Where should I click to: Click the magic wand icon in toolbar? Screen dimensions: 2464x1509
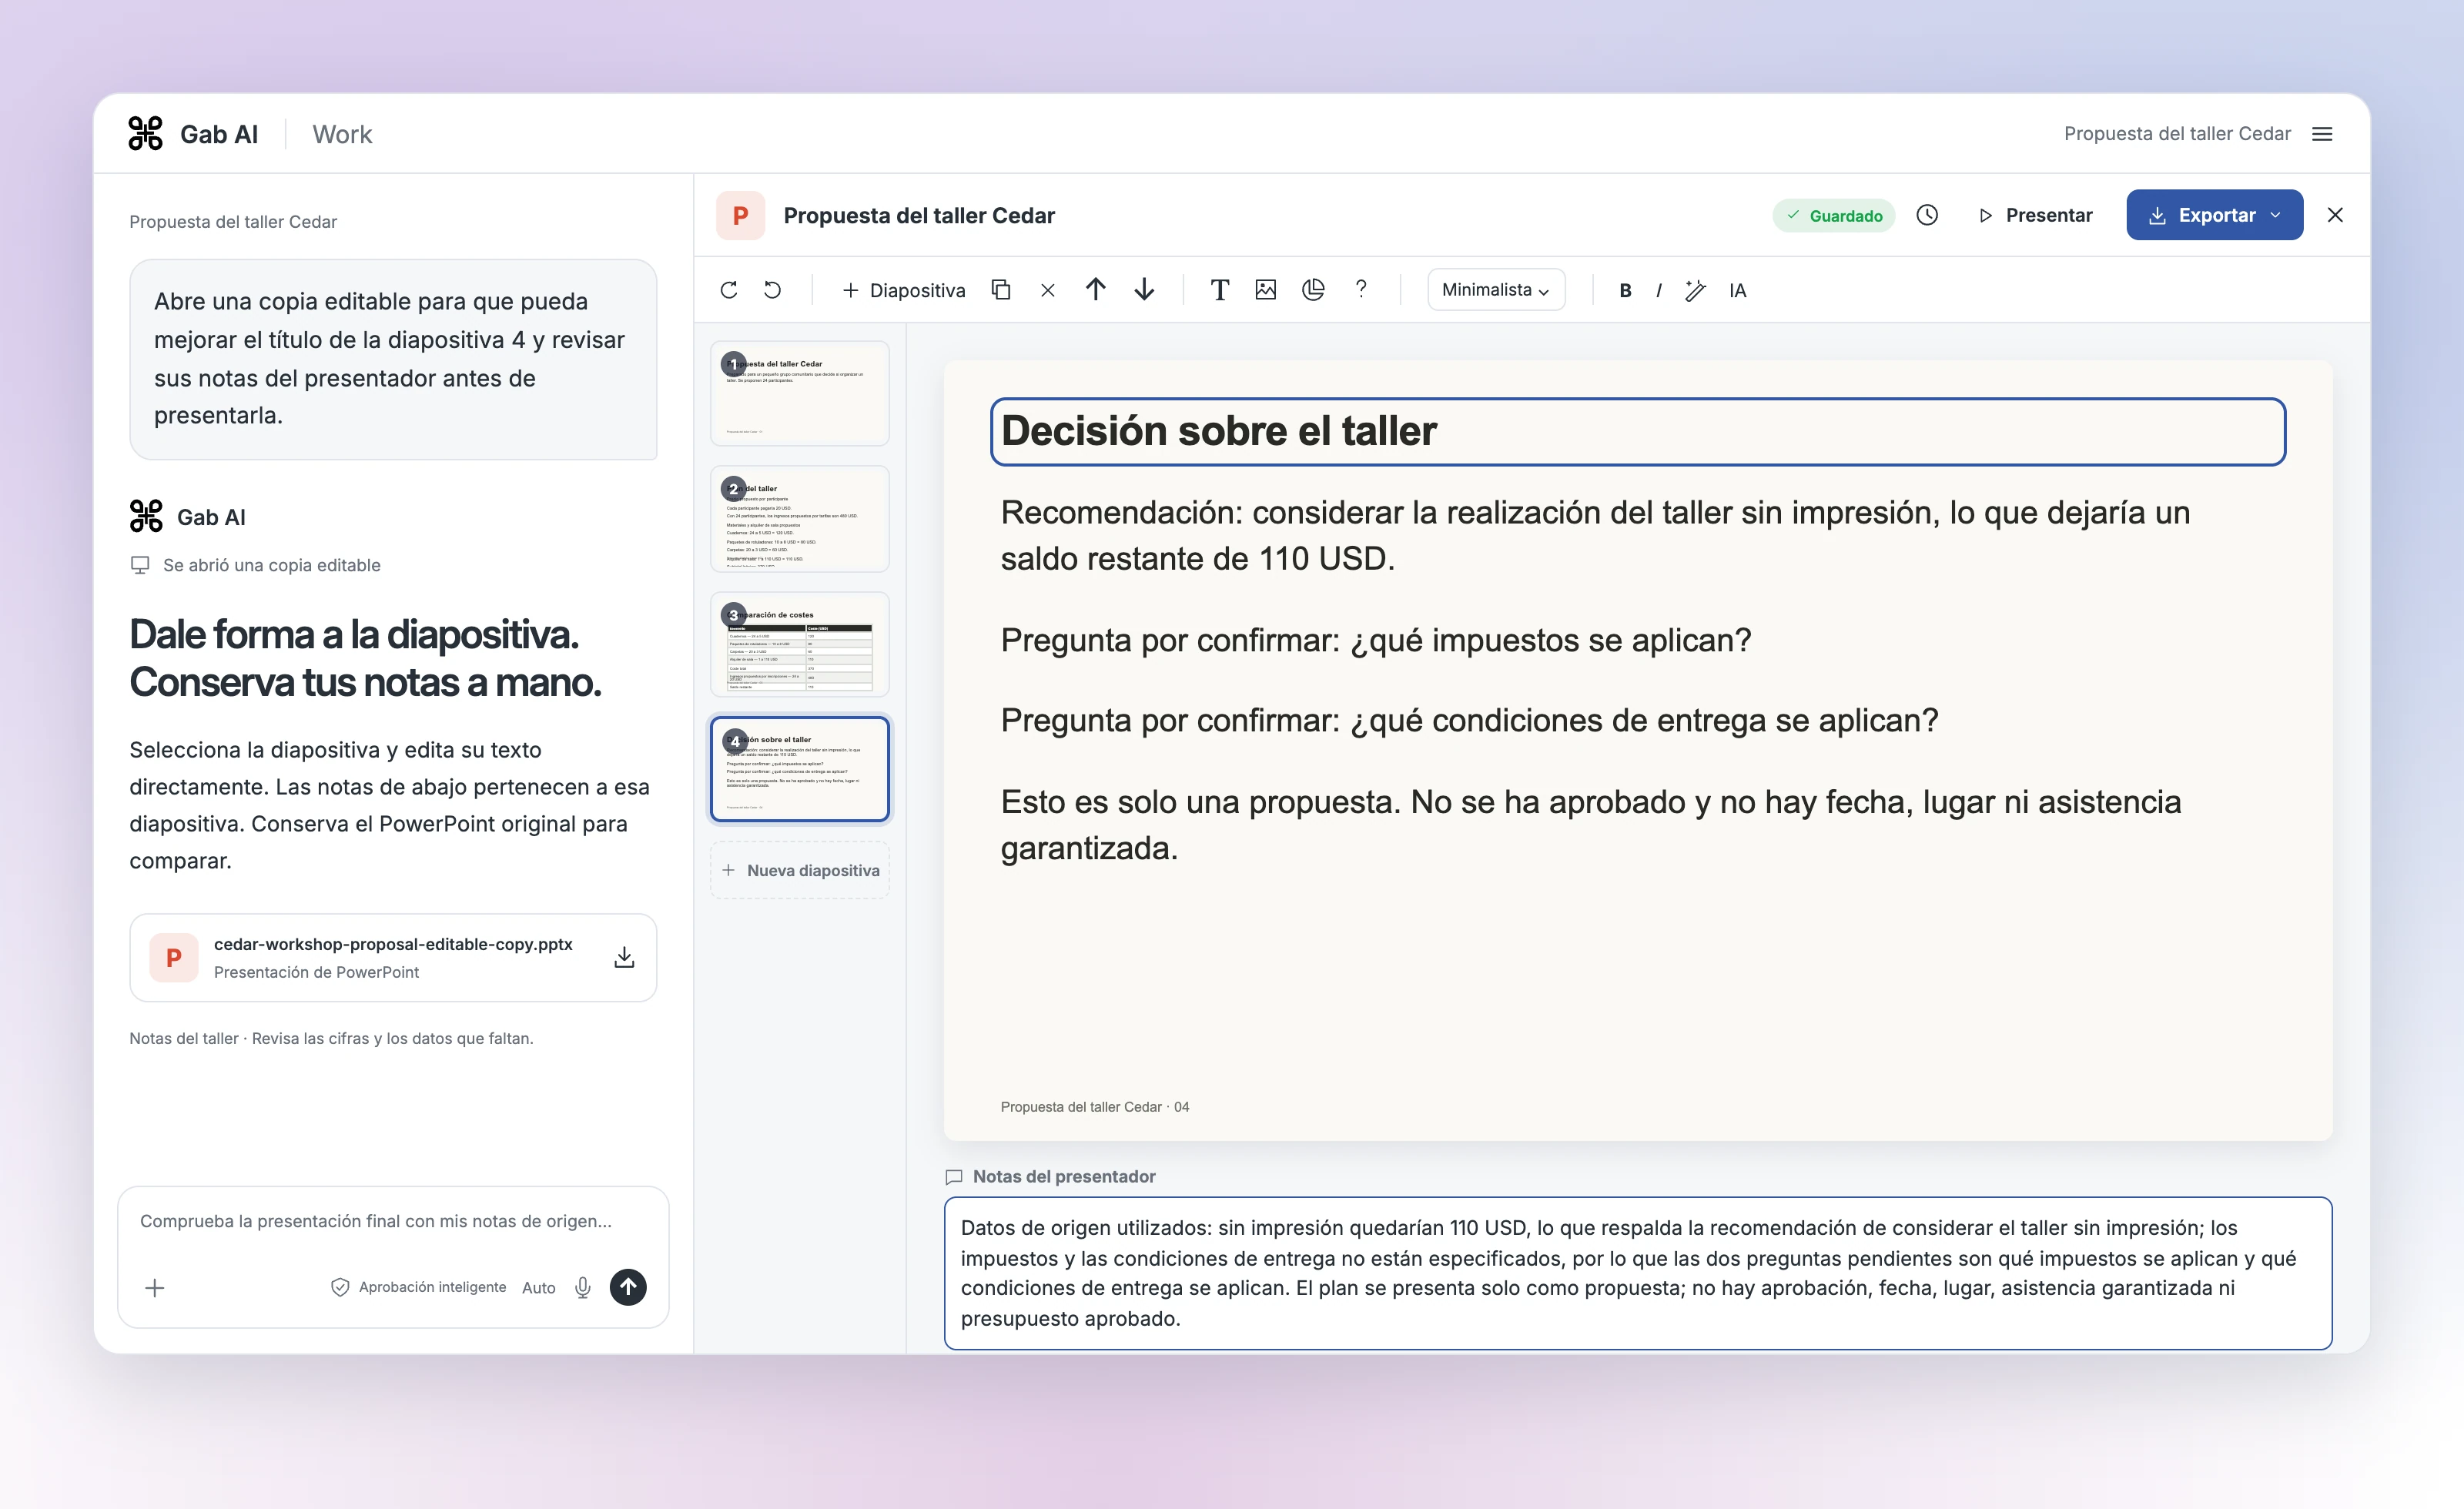(1696, 291)
